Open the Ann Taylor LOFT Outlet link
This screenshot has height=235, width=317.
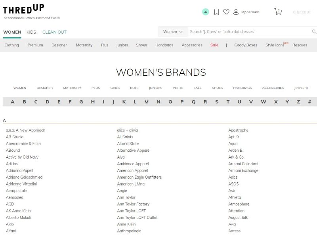click(x=137, y=218)
